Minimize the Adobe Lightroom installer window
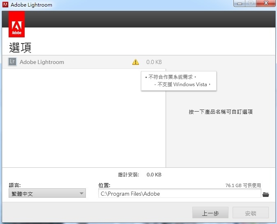 [x=240, y=3]
